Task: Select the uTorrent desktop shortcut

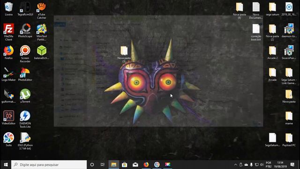Action: pyautogui.click(x=25, y=96)
